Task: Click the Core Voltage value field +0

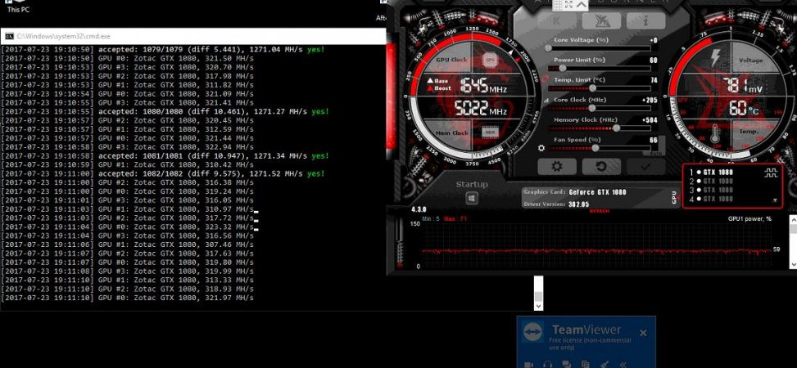Action: coord(653,40)
